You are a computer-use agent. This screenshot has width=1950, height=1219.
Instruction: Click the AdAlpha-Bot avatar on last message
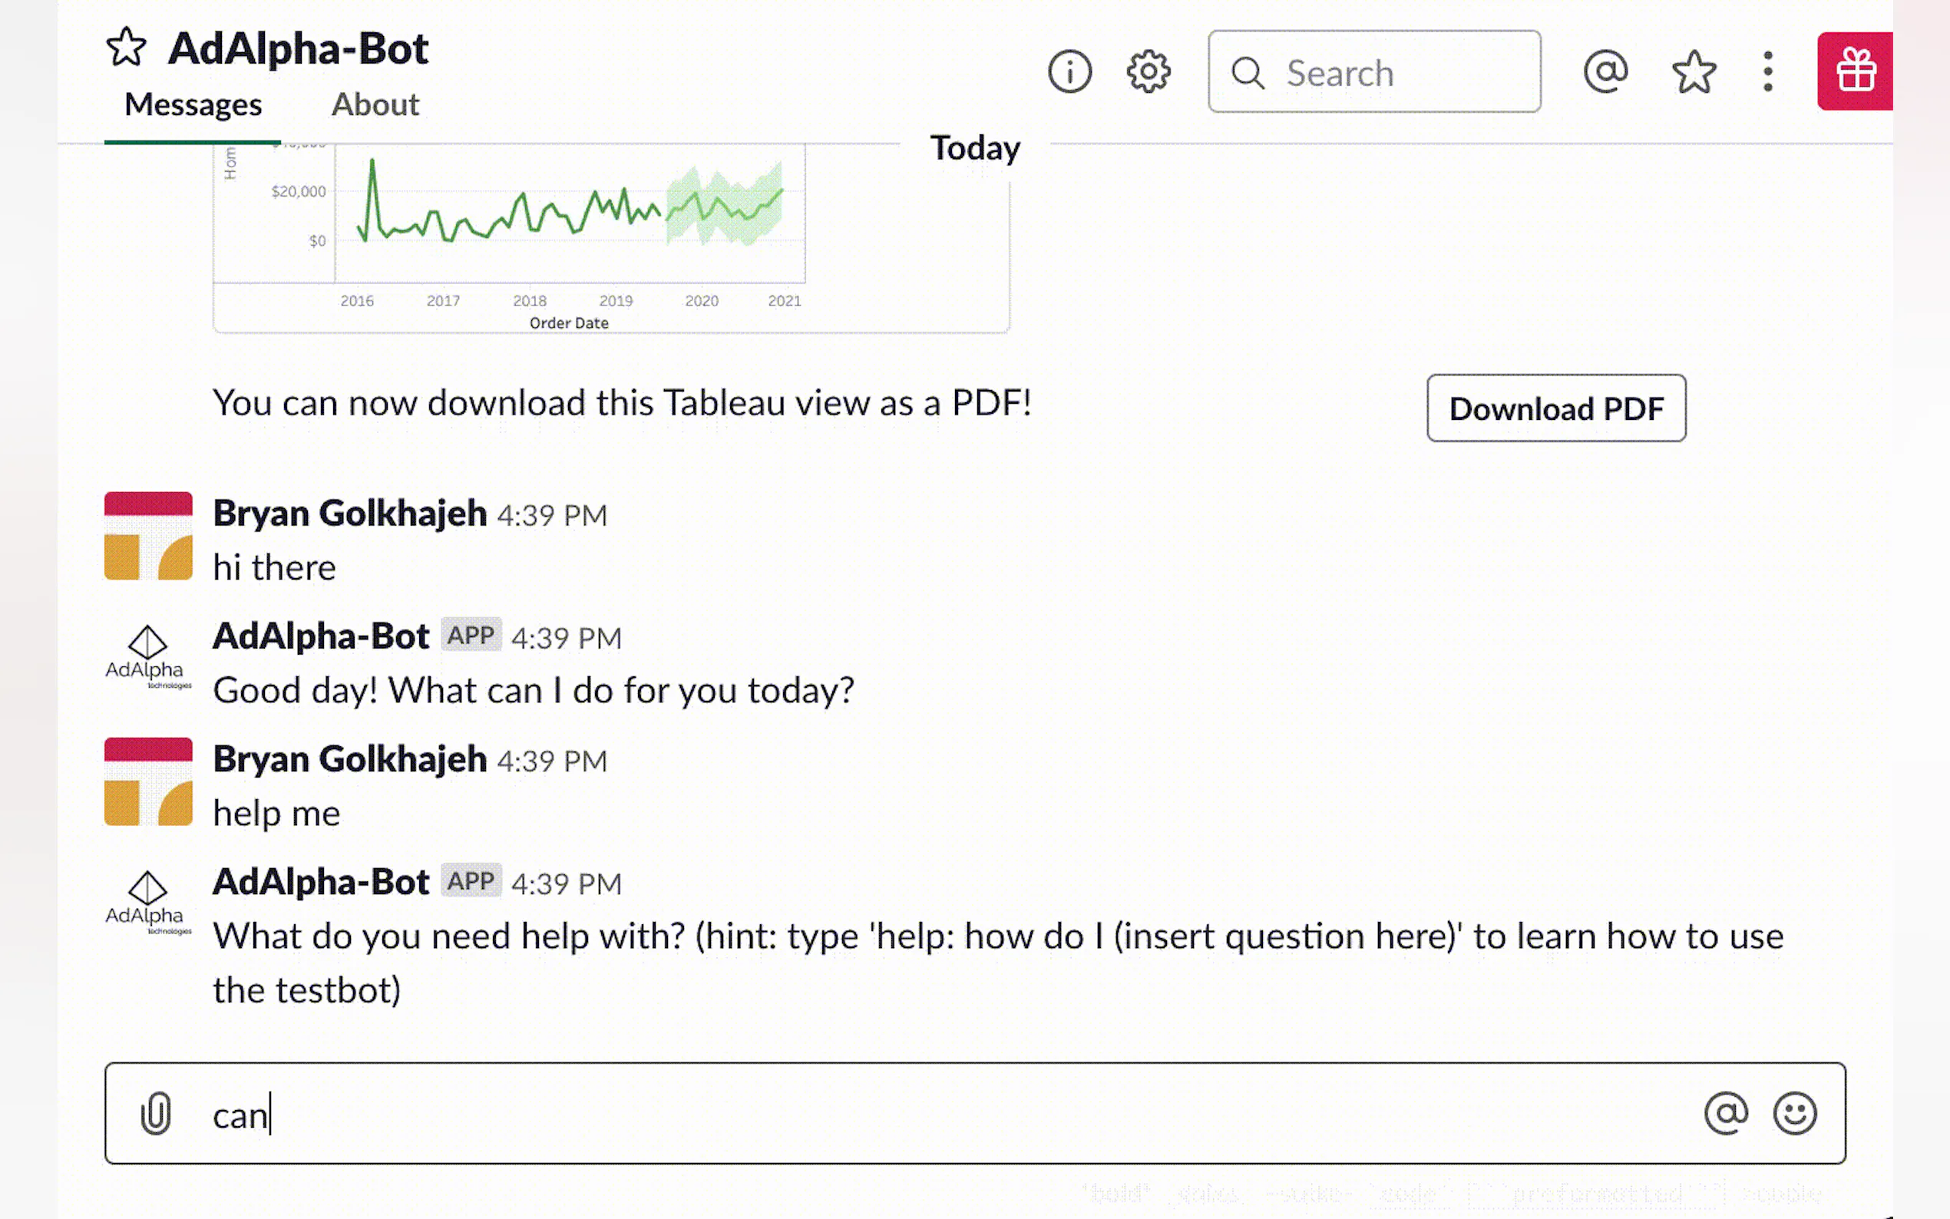point(148,902)
